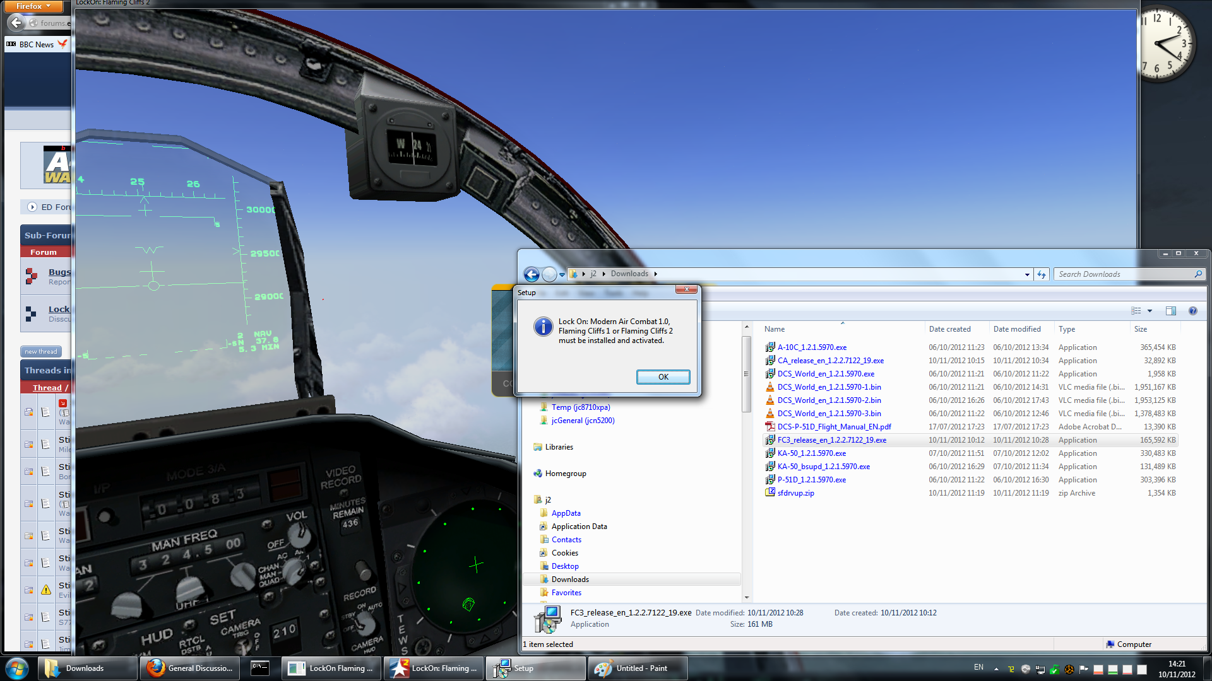
Task: Open Favorites folder in tree
Action: click(x=566, y=593)
